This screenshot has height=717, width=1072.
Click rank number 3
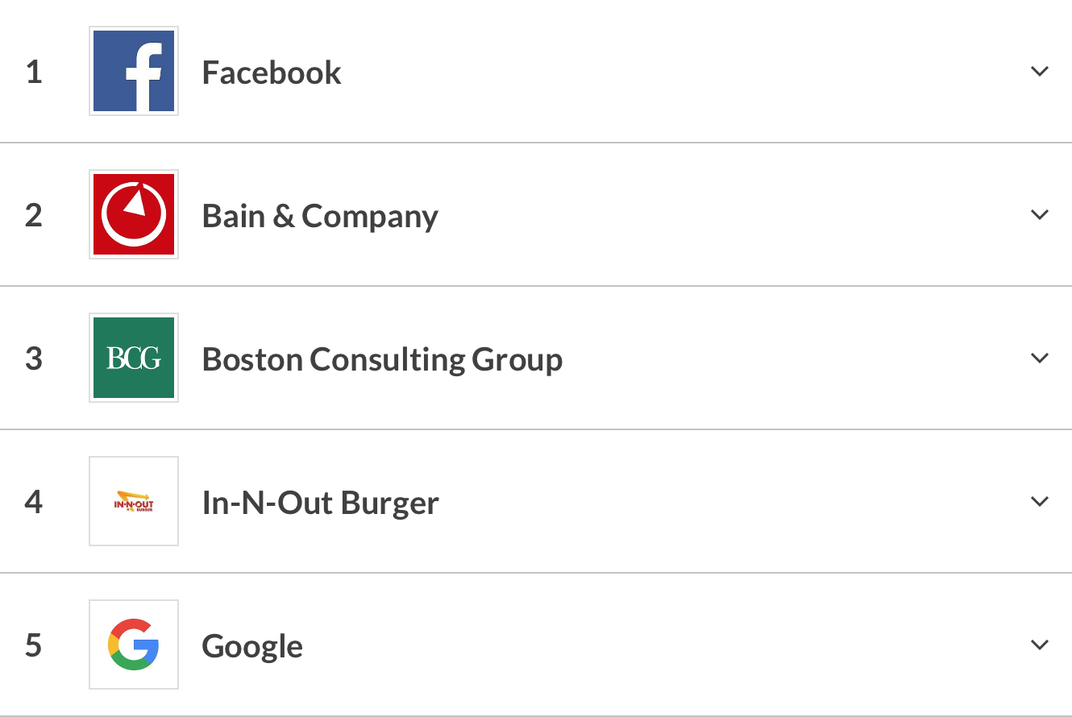tap(34, 359)
